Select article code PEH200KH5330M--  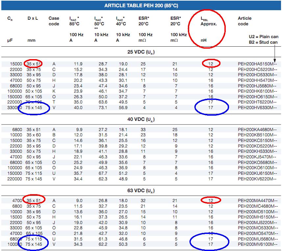tap(257, 151)
